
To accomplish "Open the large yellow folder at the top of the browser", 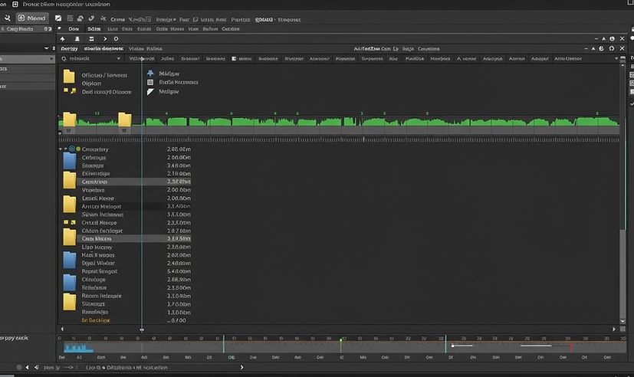I will coord(69,76).
